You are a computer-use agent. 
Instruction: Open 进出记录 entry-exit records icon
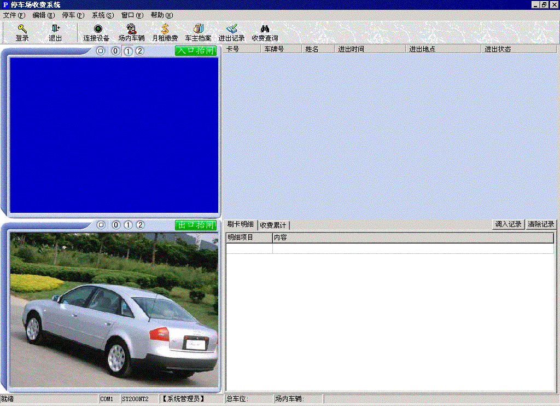(x=232, y=32)
